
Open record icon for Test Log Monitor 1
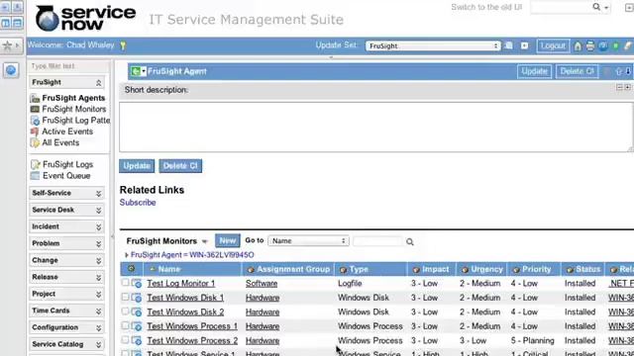tap(137, 284)
